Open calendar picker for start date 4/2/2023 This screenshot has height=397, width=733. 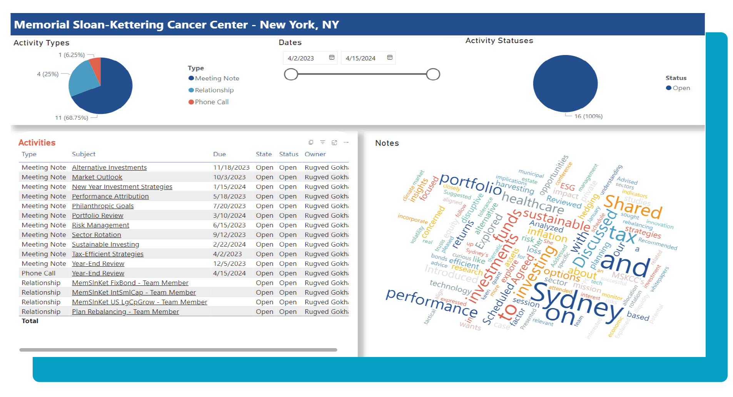[332, 58]
